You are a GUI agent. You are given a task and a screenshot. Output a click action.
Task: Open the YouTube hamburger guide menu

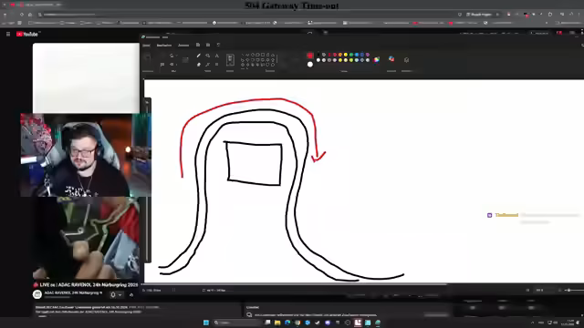coord(8,34)
